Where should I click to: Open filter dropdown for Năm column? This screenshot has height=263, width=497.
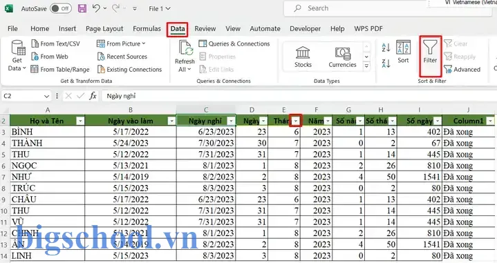tap(328, 121)
